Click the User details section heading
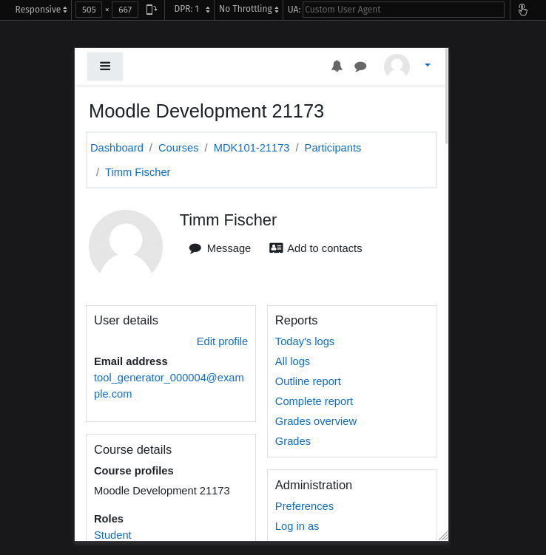Image resolution: width=546 pixels, height=555 pixels. 126,320
